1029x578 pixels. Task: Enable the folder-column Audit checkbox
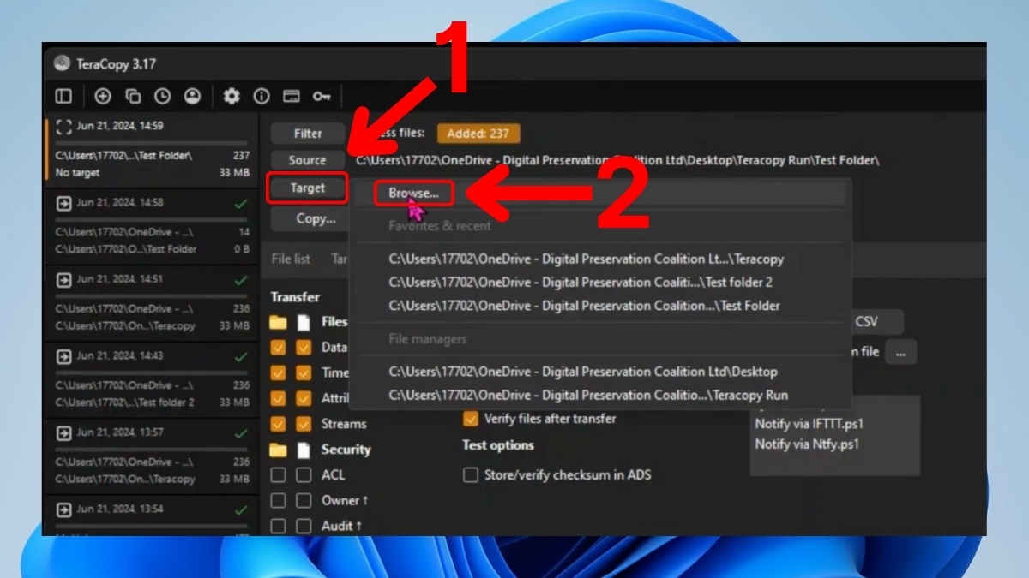tap(278, 526)
